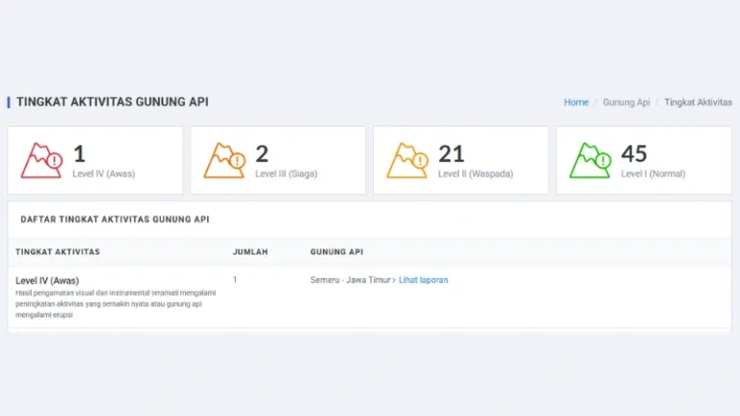
Task: Click the yellow Level II volcano icon
Action: (x=407, y=161)
